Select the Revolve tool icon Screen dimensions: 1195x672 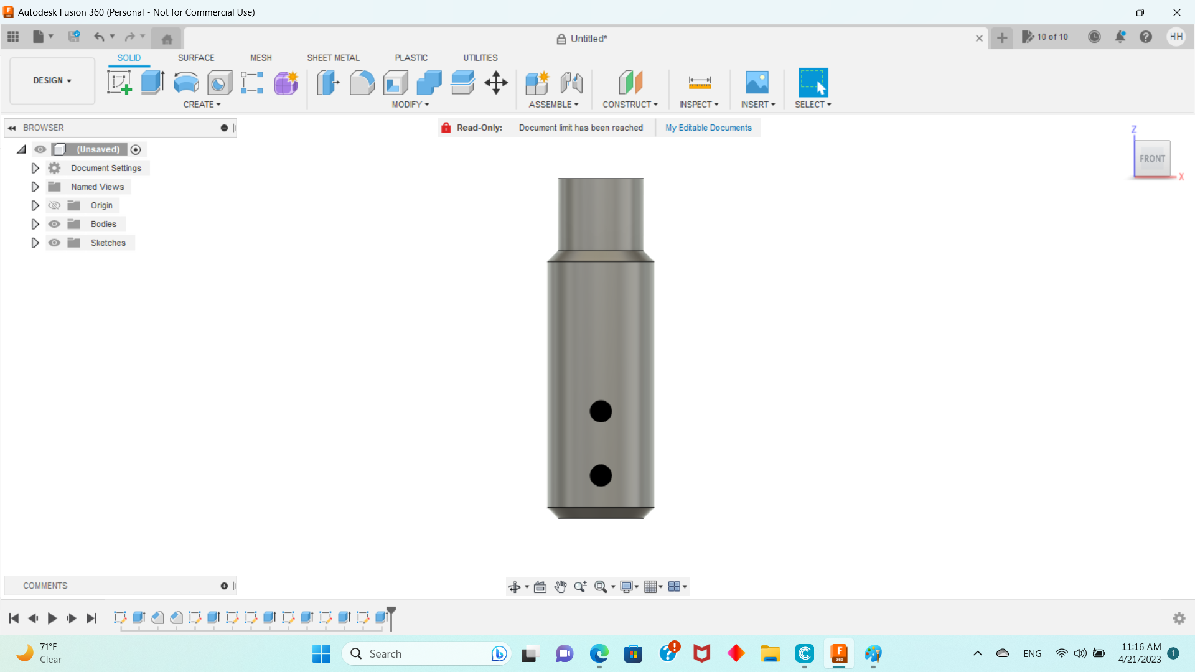186,82
